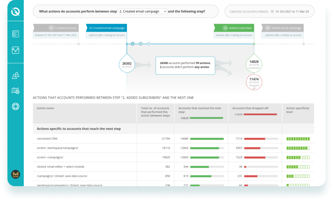
Task: Click the gold M account avatar
Action: pyautogui.click(x=16, y=174)
